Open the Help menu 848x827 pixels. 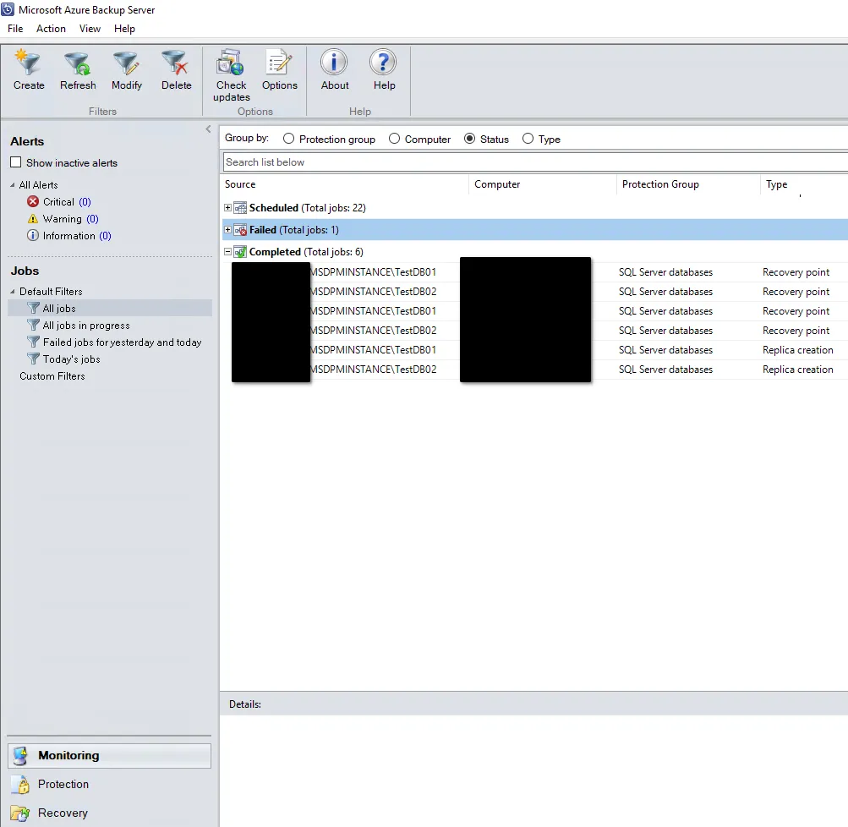pyautogui.click(x=124, y=29)
